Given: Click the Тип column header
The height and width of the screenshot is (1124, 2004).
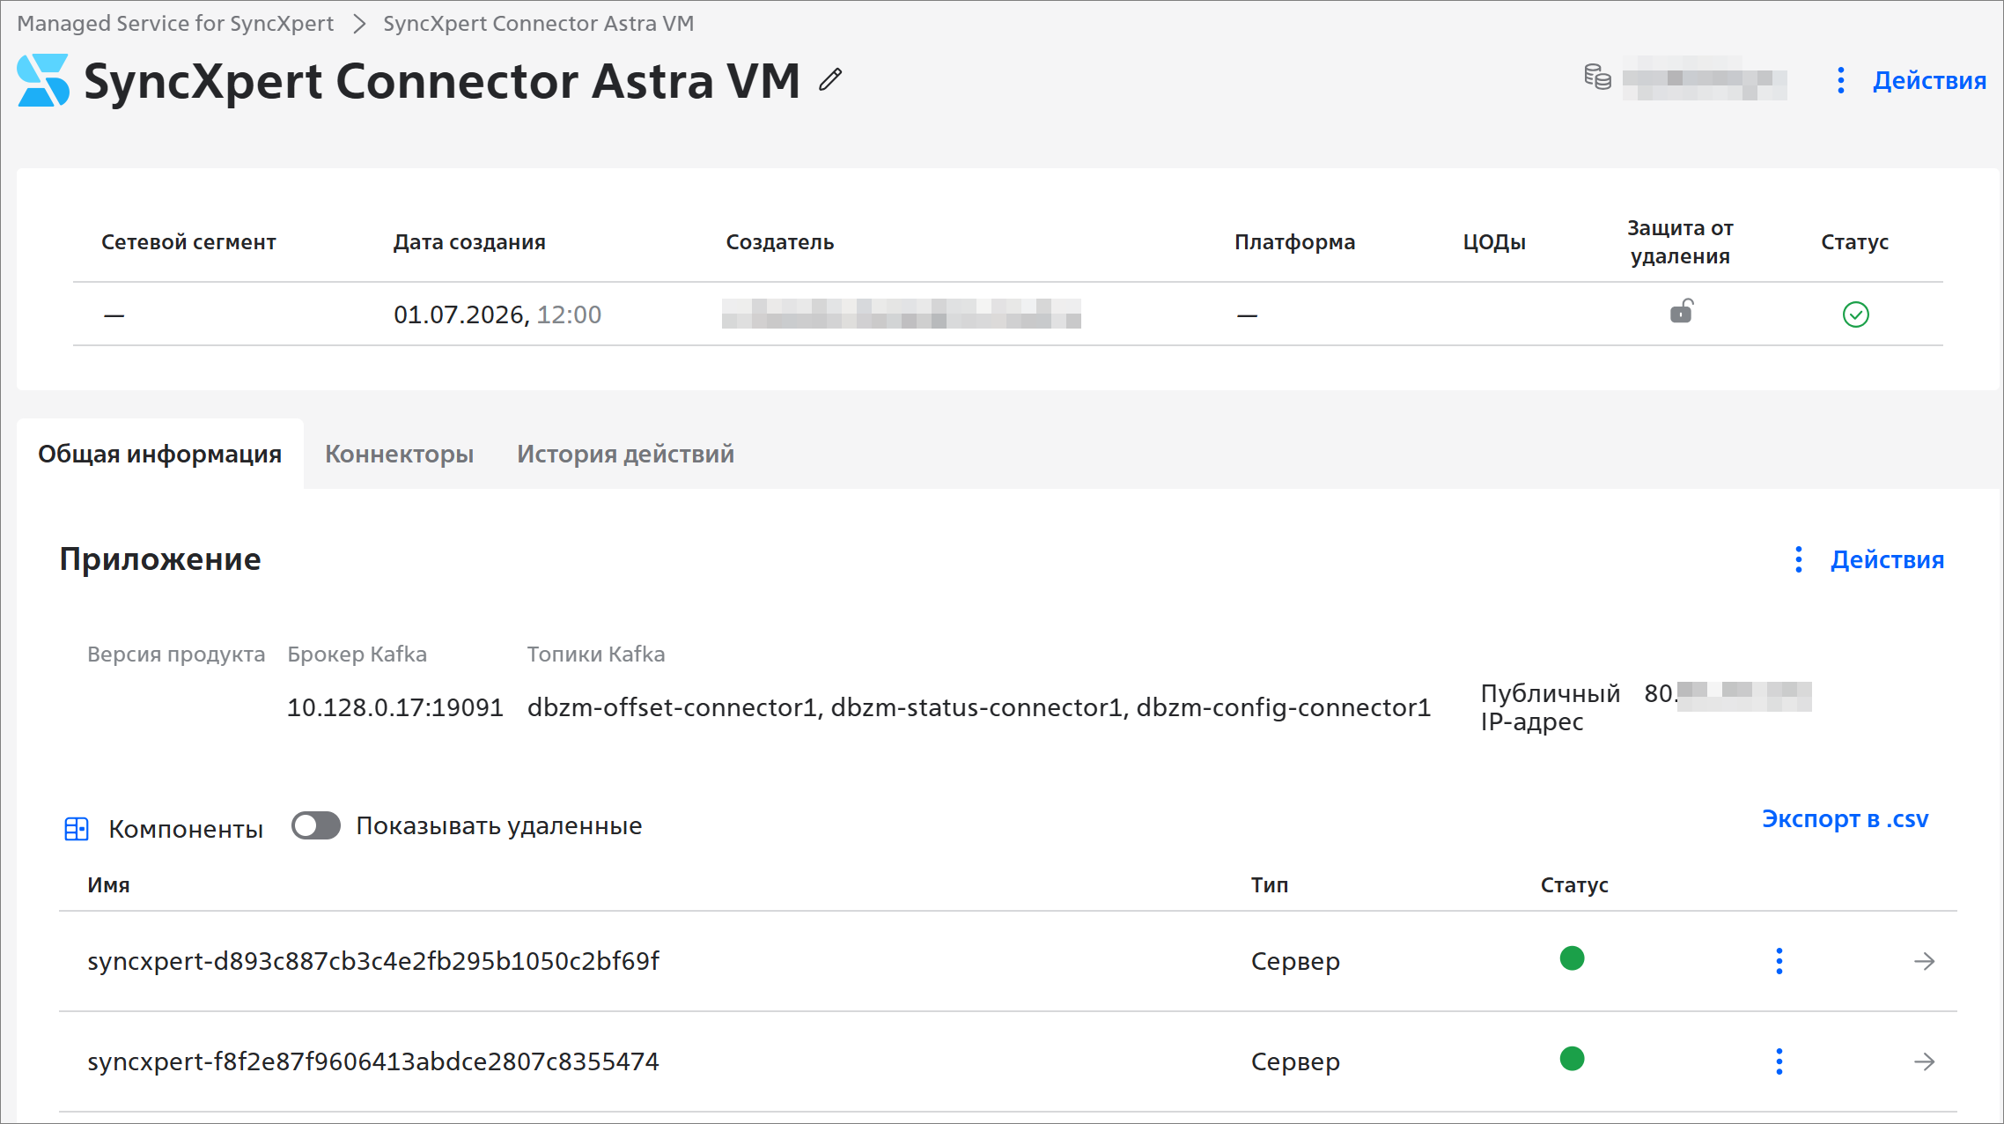Looking at the screenshot, I should [1270, 885].
